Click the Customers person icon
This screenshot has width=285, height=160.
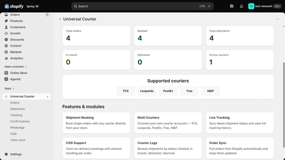coord(6,27)
